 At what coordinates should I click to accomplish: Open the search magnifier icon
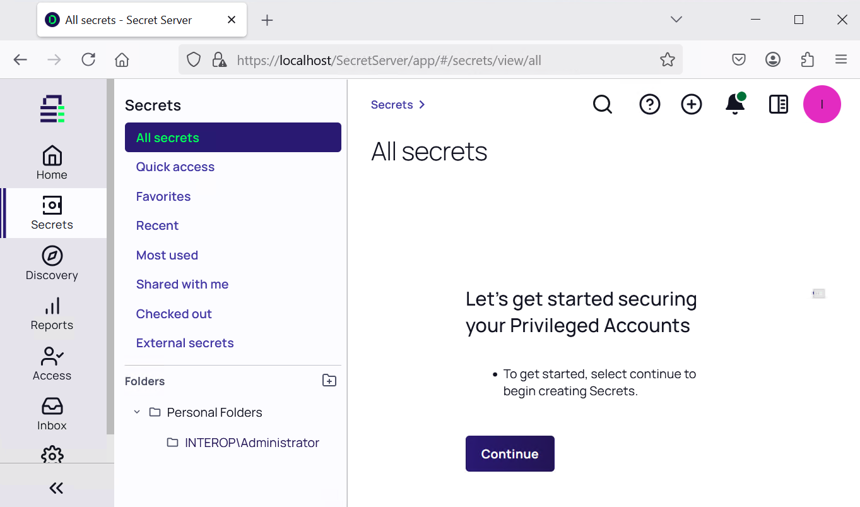coord(603,104)
